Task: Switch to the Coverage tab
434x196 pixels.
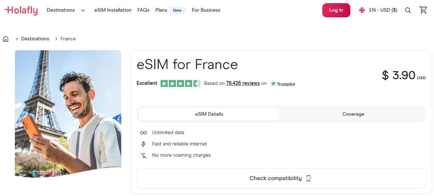Action: (x=353, y=114)
